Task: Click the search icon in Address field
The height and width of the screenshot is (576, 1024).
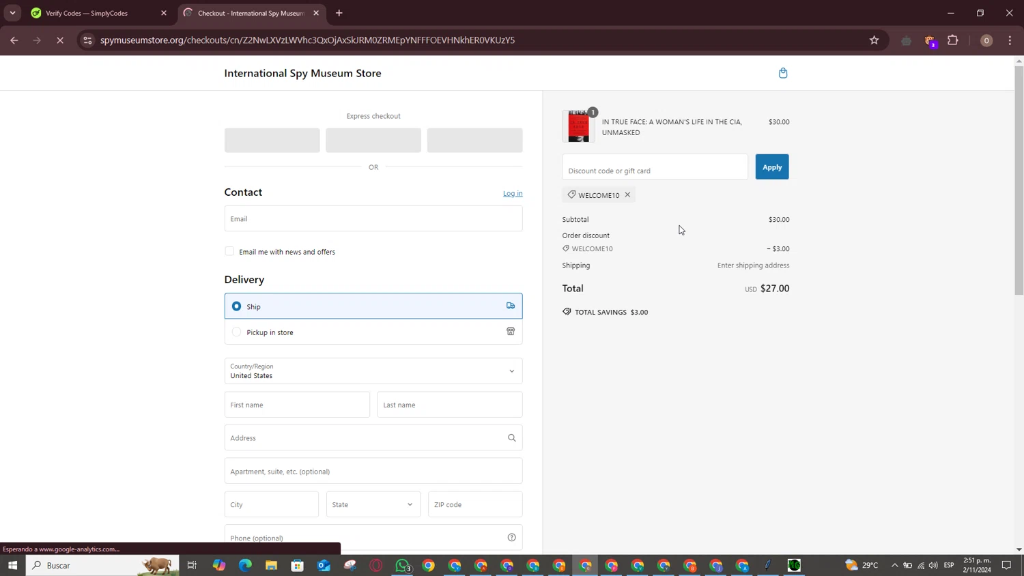Action: tap(511, 438)
